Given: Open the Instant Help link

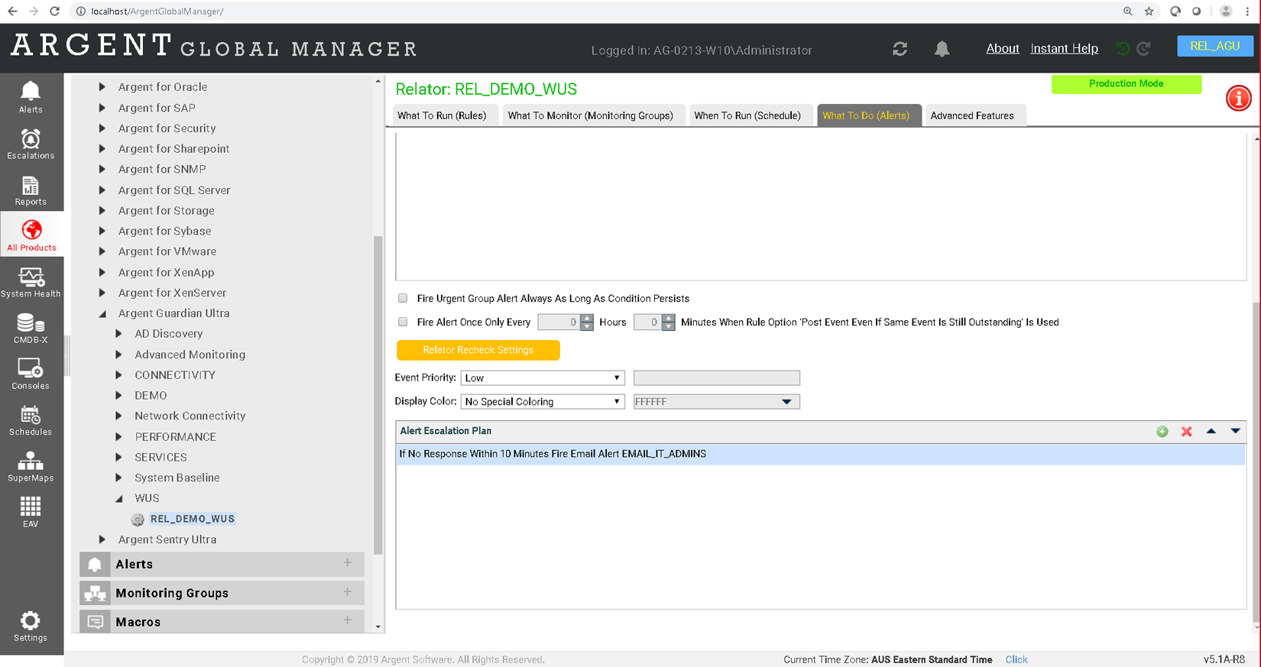Looking at the screenshot, I should (x=1064, y=48).
